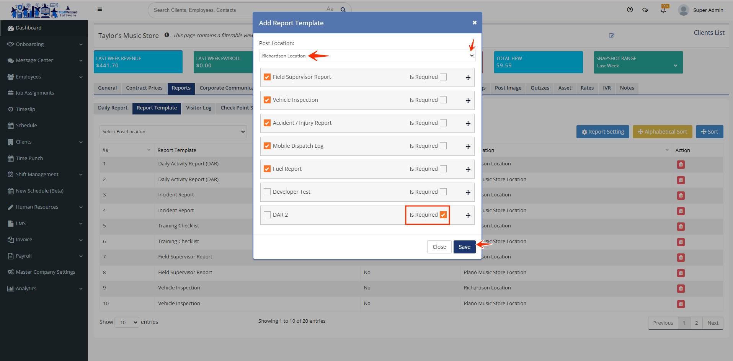Open the chat messages icon in header
733x361 pixels.
645,10
